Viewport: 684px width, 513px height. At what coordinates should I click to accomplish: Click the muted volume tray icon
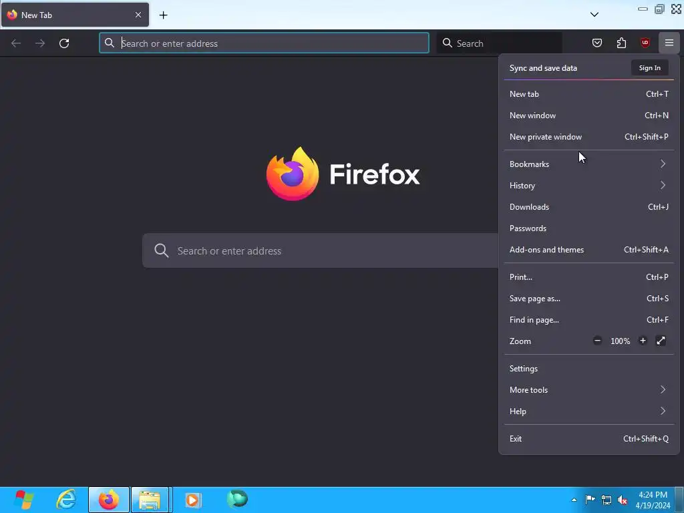pyautogui.click(x=623, y=500)
